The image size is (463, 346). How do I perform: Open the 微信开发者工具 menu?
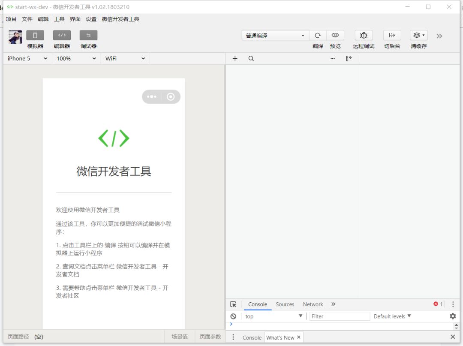coord(120,19)
